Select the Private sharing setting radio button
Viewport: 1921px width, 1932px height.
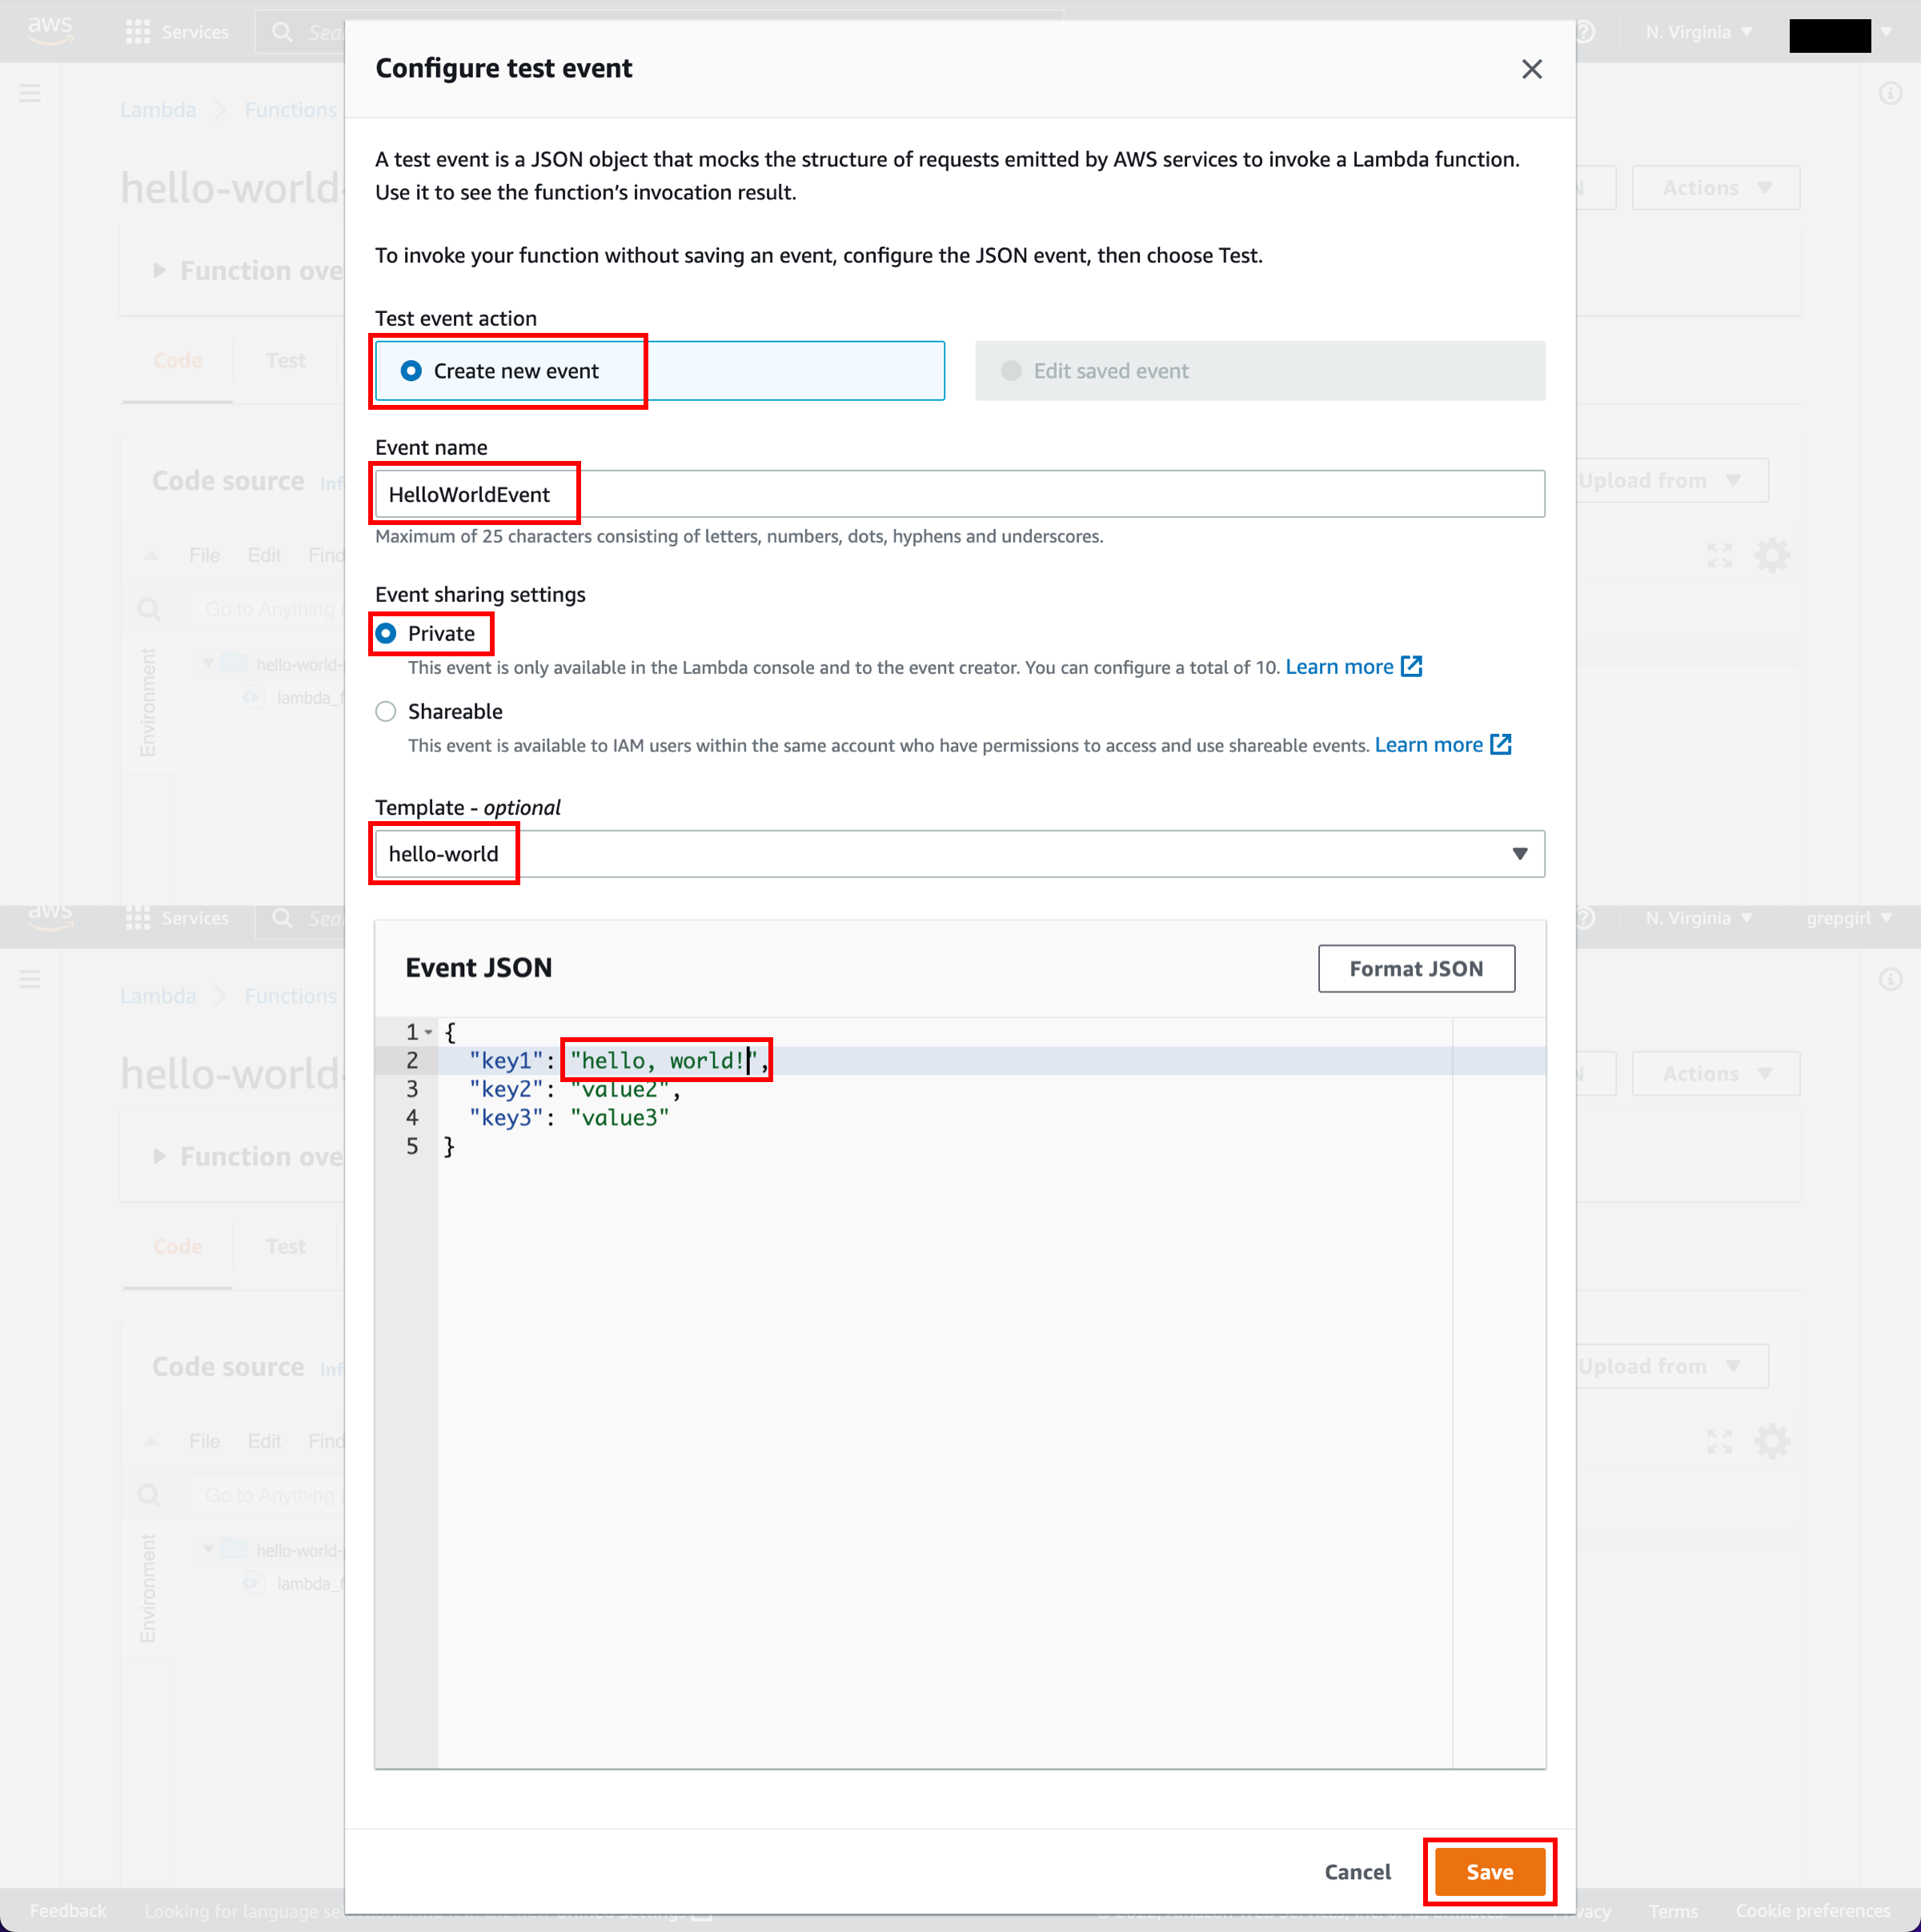coord(389,633)
